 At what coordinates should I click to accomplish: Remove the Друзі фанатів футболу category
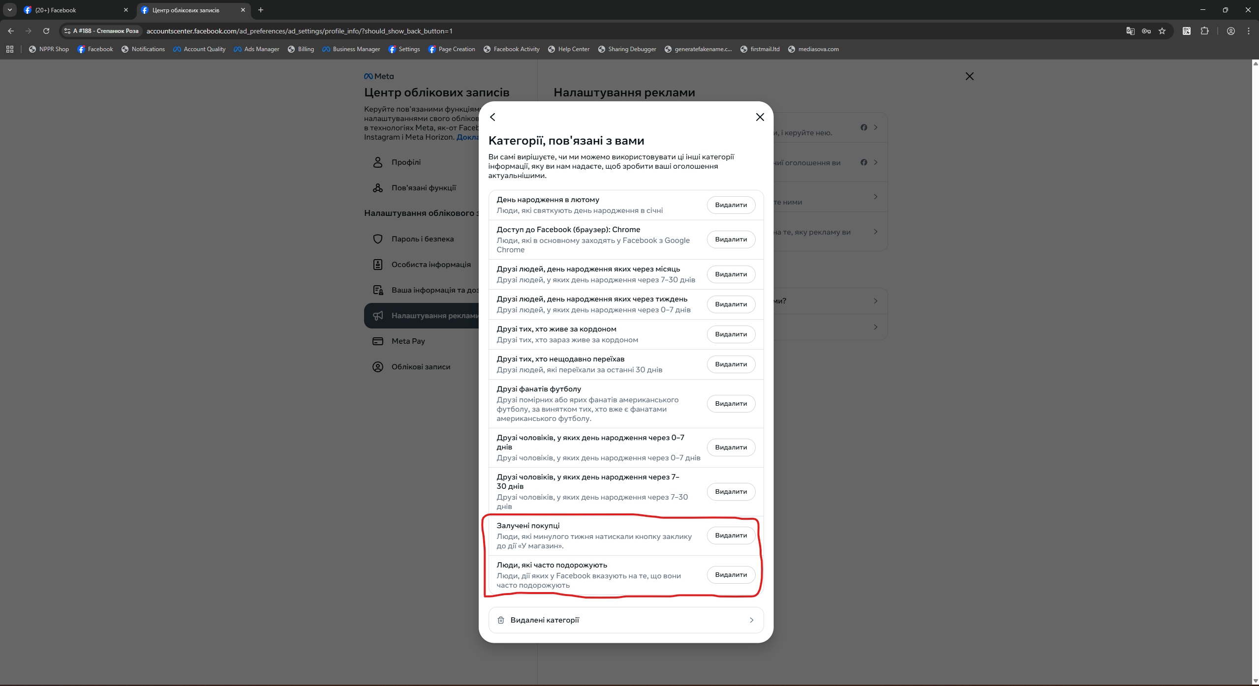click(731, 404)
